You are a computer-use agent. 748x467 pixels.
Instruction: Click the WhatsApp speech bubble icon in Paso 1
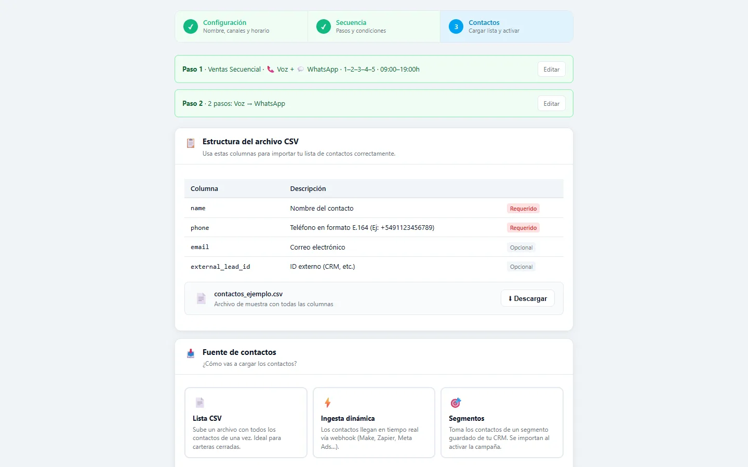301,69
